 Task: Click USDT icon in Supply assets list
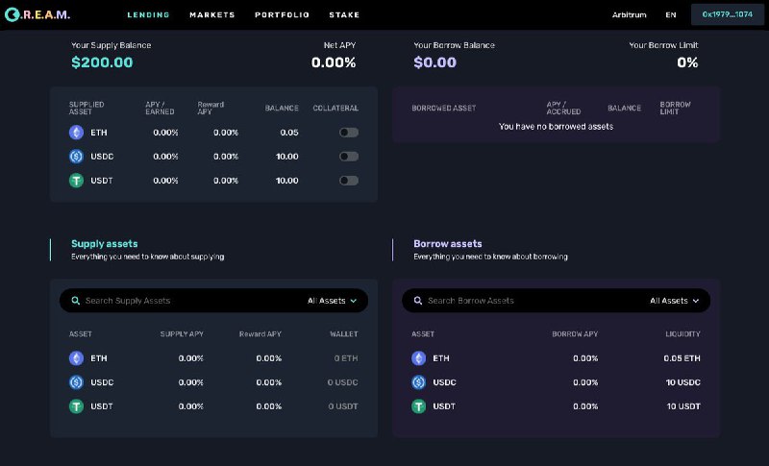tap(76, 406)
